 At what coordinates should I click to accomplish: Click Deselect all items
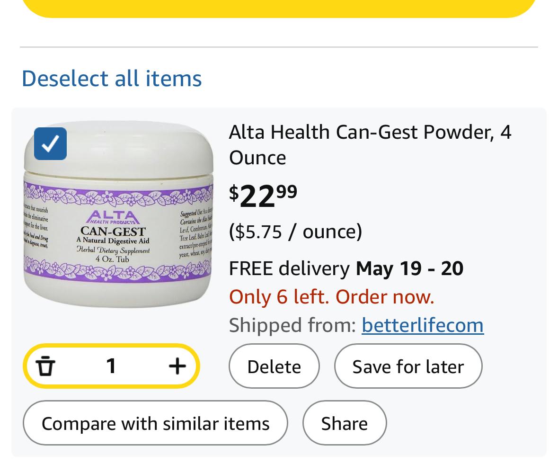tap(112, 78)
